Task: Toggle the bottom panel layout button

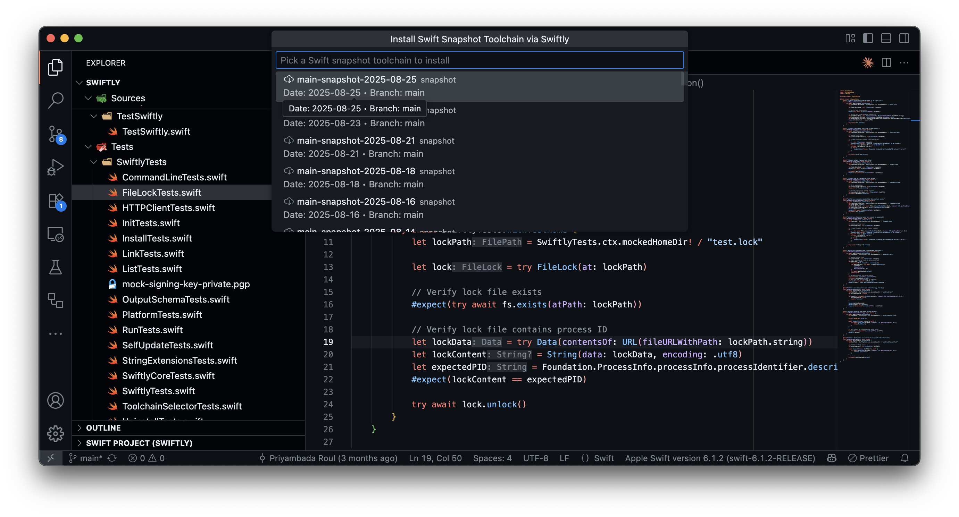Action: point(886,38)
